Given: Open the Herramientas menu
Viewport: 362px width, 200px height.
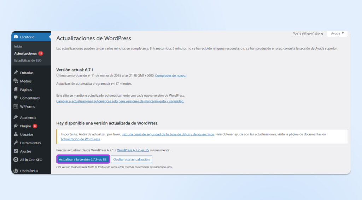Looking at the screenshot, I should click(x=31, y=143).
